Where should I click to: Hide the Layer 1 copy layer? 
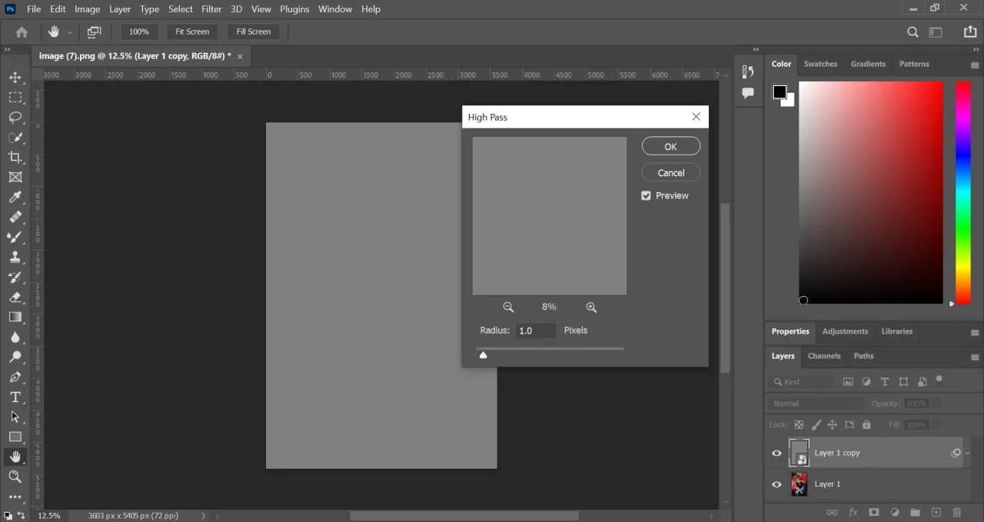tap(776, 454)
